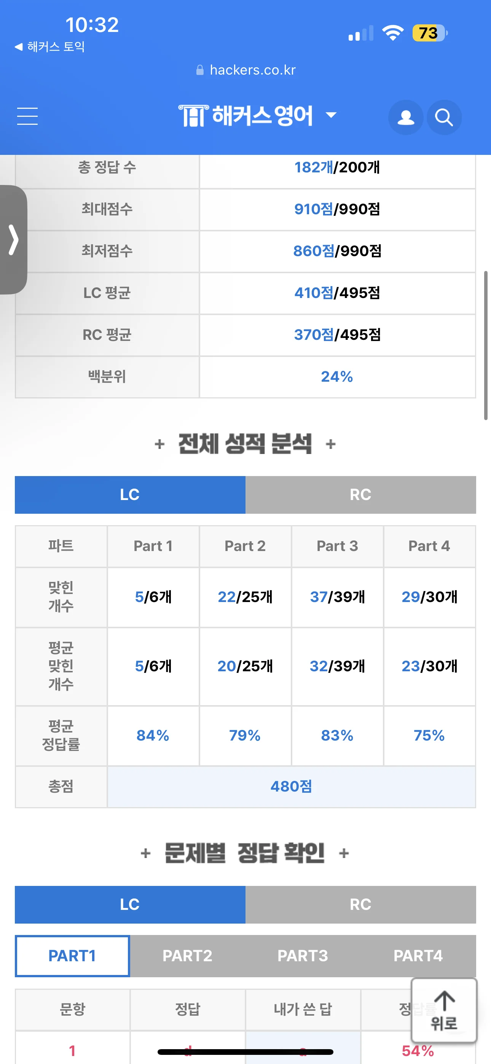The image size is (491, 1064).
Task: Tap the hackers.co.kr address bar
Action: click(x=246, y=70)
